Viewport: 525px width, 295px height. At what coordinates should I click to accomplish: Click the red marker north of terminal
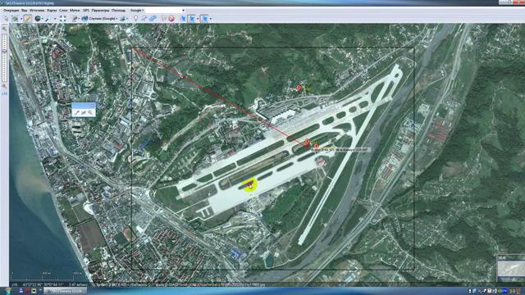pos(299,88)
